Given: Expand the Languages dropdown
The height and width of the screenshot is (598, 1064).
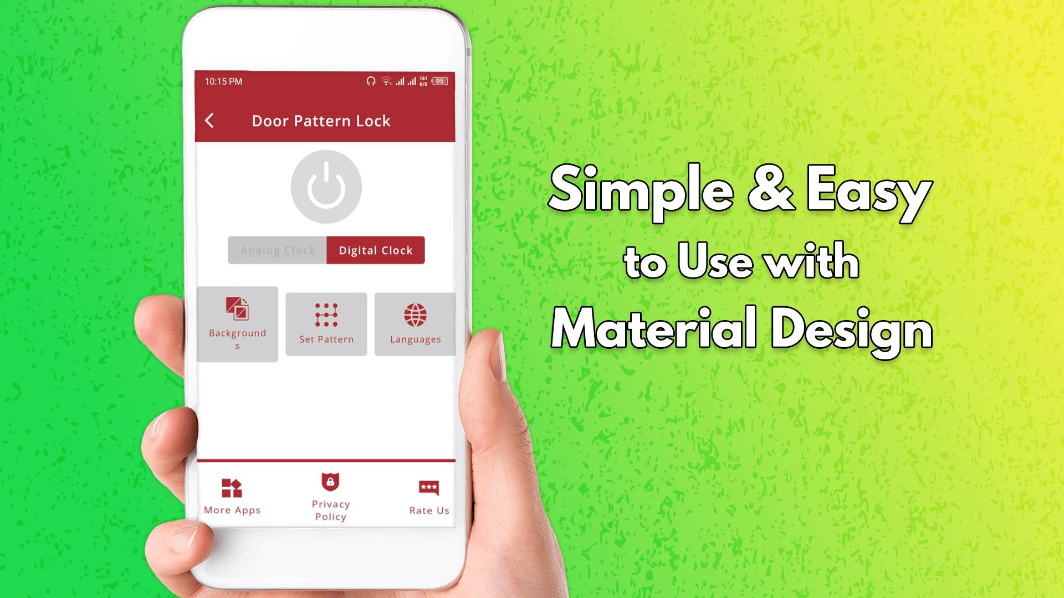Looking at the screenshot, I should tap(415, 324).
